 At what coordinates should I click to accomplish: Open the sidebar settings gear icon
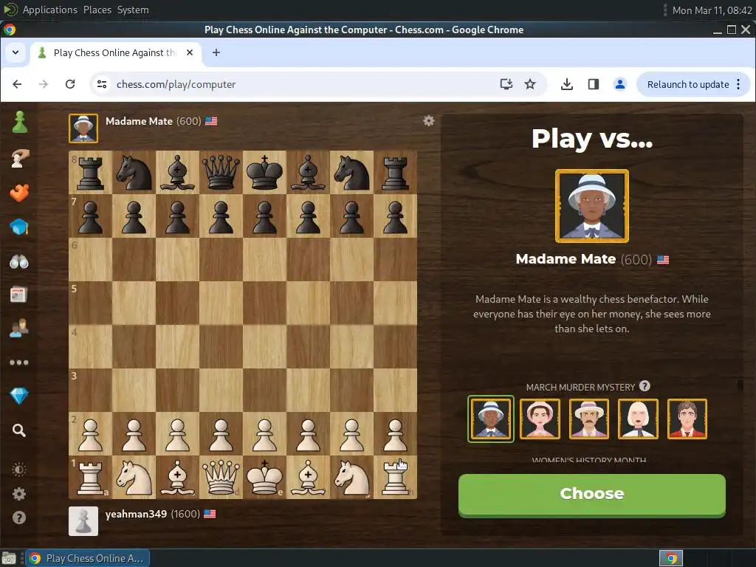[18, 494]
